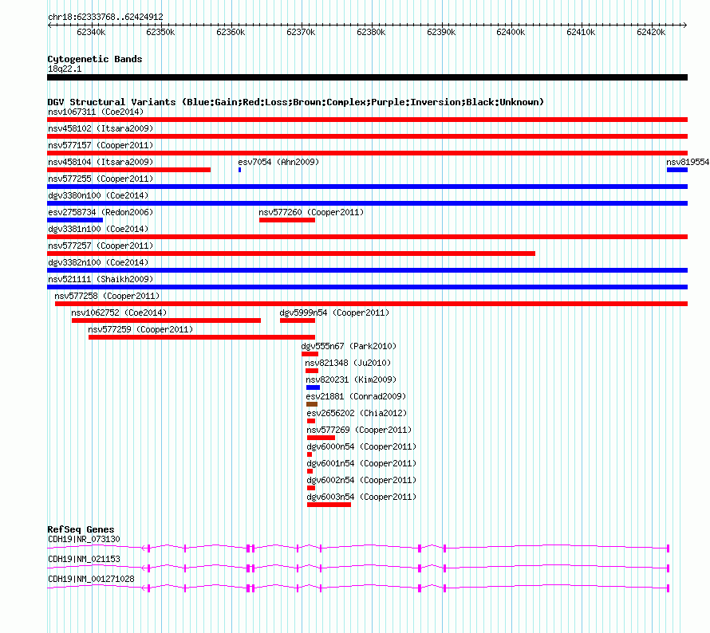Viewport: 710px width, 633px height.
Task: Click the dgv6003n54 (Cooper2011) label
Action: click(361, 497)
